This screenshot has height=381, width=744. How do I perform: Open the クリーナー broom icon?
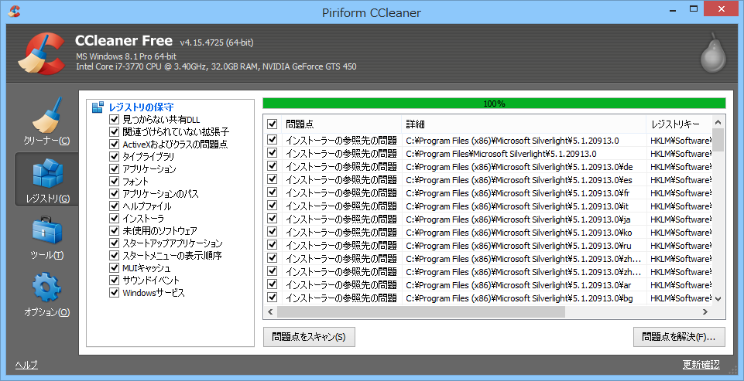47,115
